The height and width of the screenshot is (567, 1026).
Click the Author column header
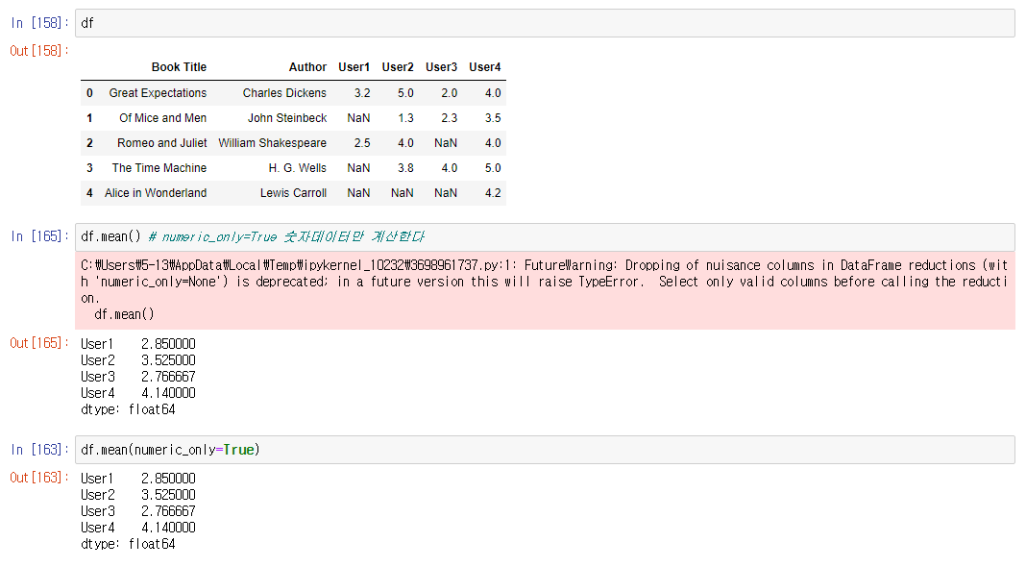[x=307, y=66]
